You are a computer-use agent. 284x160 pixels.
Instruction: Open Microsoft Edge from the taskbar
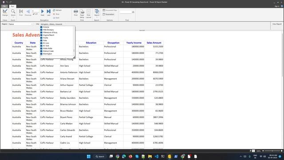124,156
